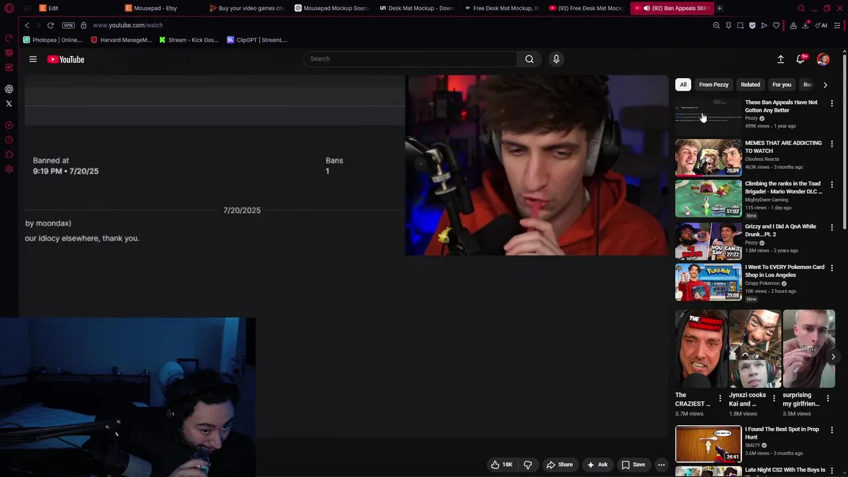Viewport: 848px width, 477px height.
Task: Open options for Climbing the ranks video
Action: click(x=831, y=185)
